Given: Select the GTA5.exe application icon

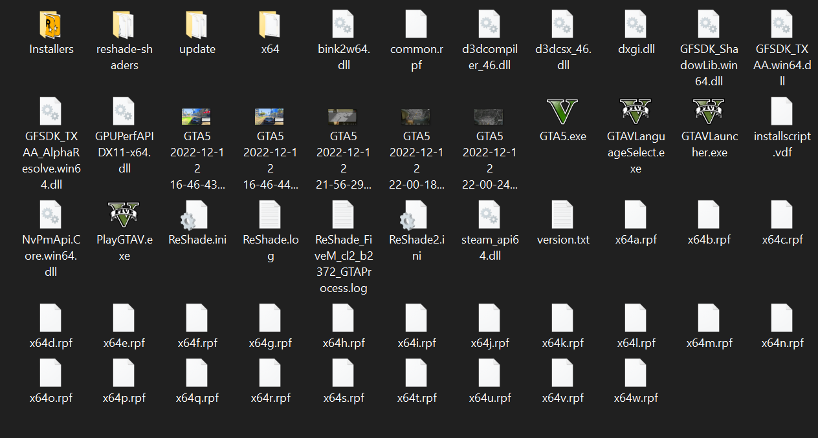Looking at the screenshot, I should click(562, 112).
